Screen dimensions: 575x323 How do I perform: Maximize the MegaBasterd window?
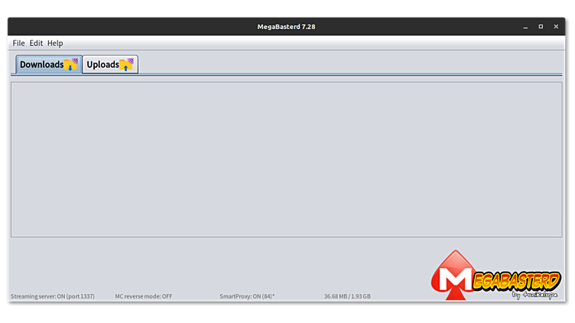click(x=541, y=27)
